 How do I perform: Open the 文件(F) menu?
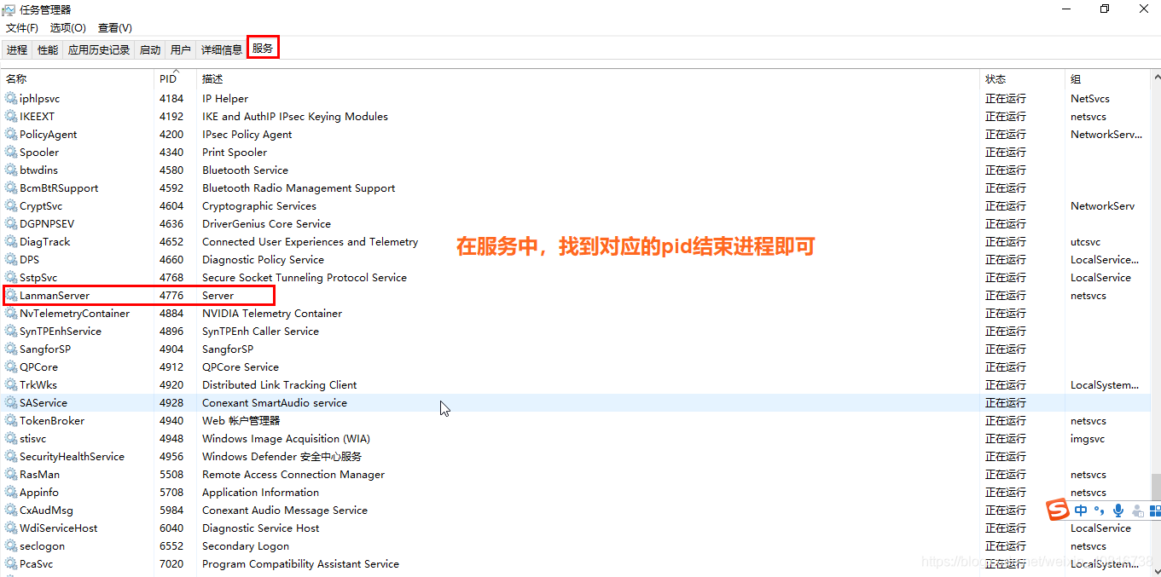coord(22,28)
